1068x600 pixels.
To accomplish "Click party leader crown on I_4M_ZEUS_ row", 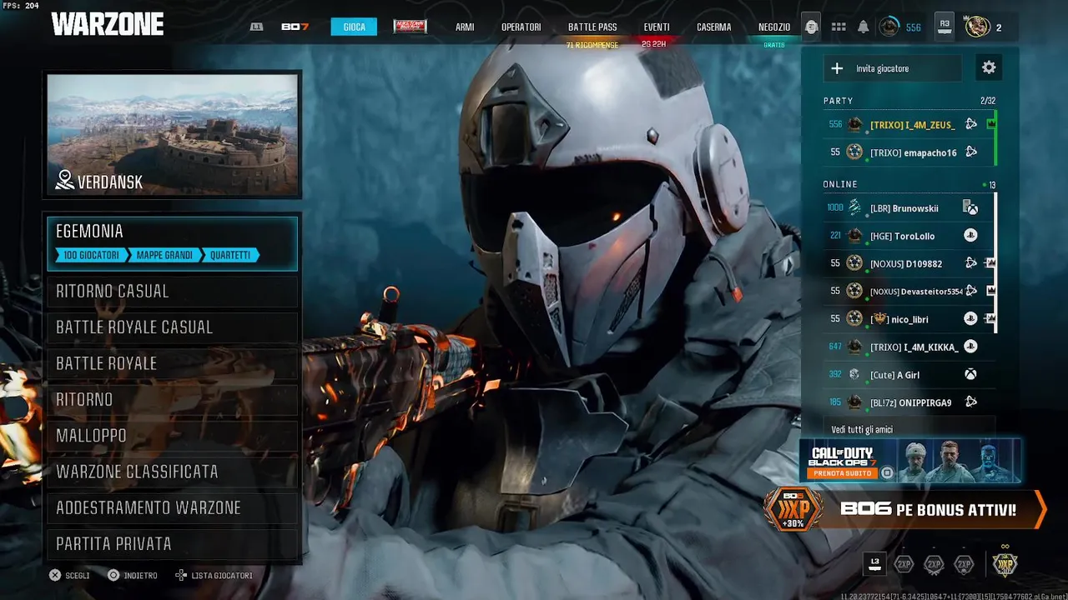I will click(x=992, y=124).
